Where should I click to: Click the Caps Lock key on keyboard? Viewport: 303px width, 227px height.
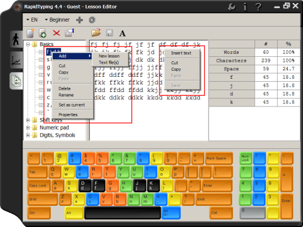[x=39, y=185]
